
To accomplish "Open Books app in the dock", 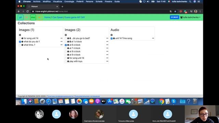I will [91, 101].
